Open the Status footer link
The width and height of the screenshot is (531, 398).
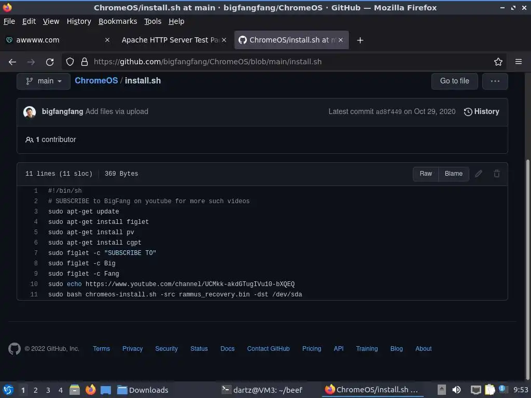tap(199, 349)
